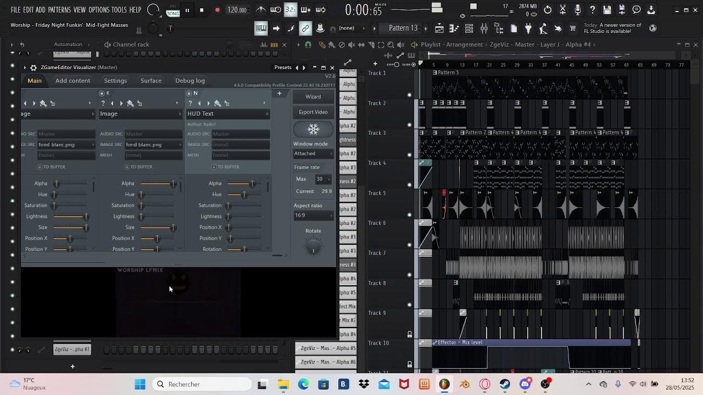Click the one-click audio recording microphone

tap(578, 10)
